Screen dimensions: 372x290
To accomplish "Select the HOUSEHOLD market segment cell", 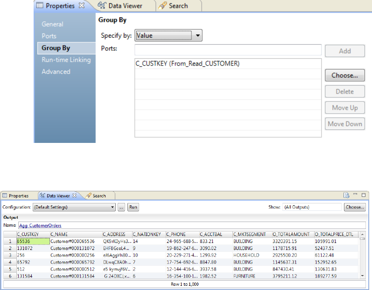I will tap(253, 255).
